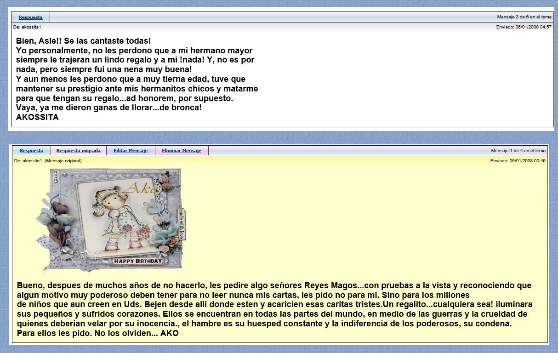Click the AKOSSITA signature text
The image size is (558, 353).
point(37,117)
